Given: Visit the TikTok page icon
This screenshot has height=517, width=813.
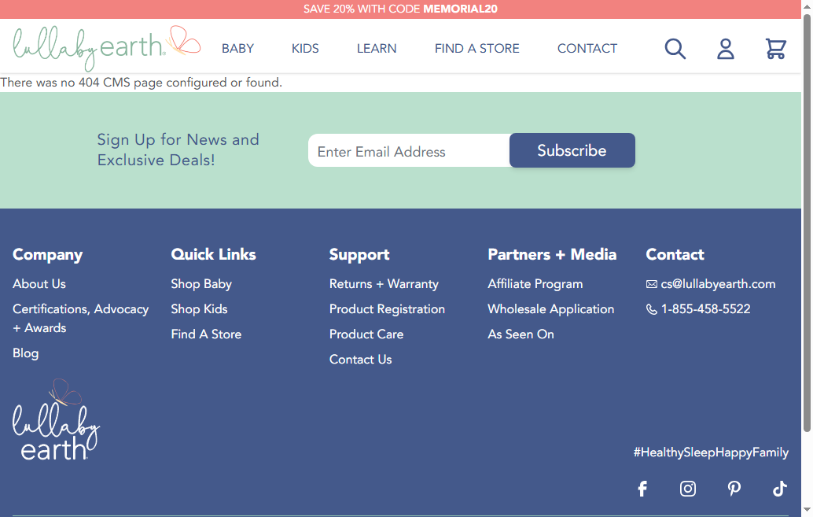Looking at the screenshot, I should coord(780,489).
